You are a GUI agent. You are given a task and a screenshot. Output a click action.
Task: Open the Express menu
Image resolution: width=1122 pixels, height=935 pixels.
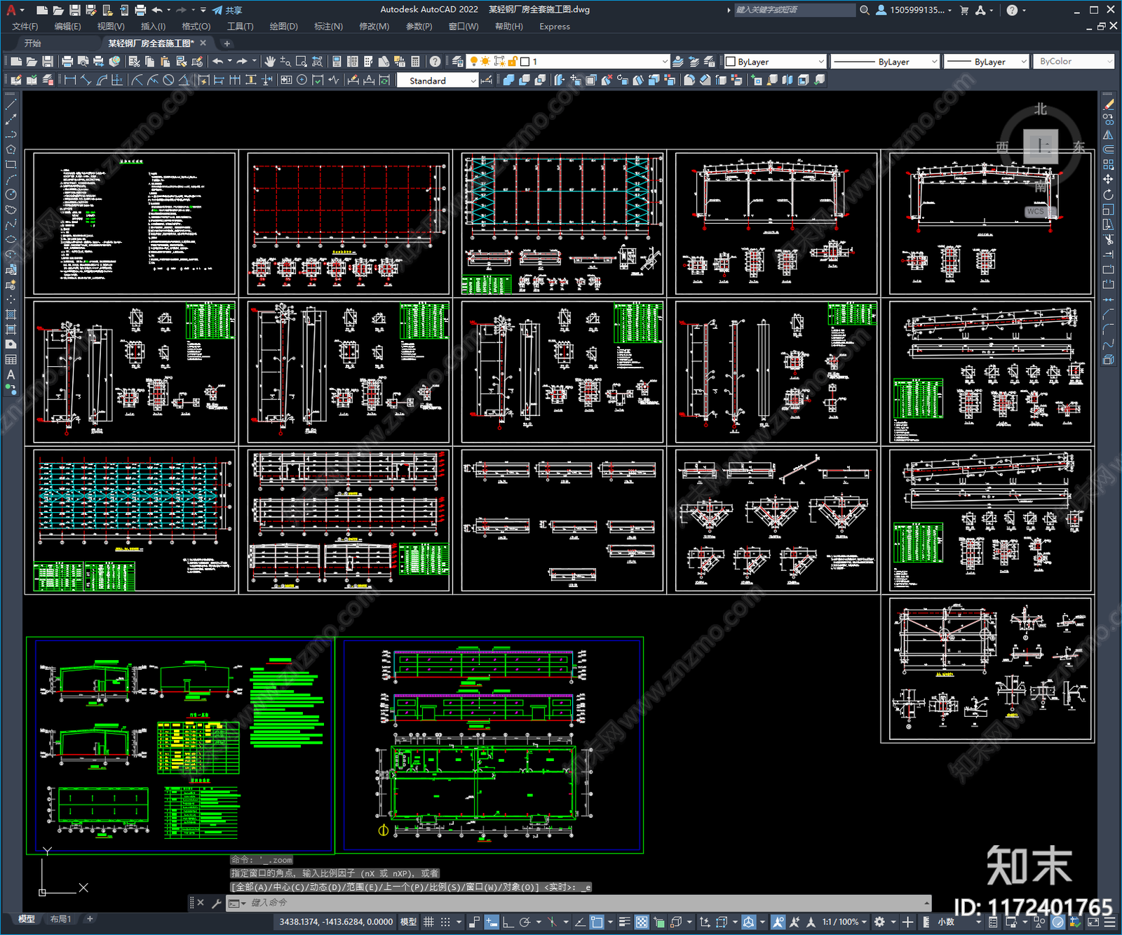tap(555, 27)
